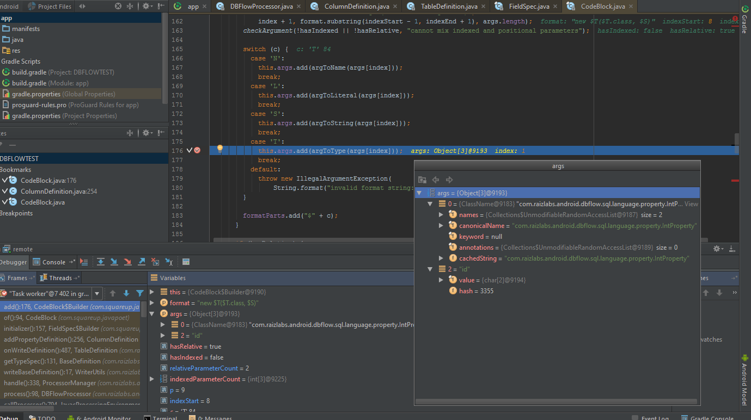Screen dimensions: 751x420
Task: Click the lightbulb intention icon at line 176
Action: point(220,149)
